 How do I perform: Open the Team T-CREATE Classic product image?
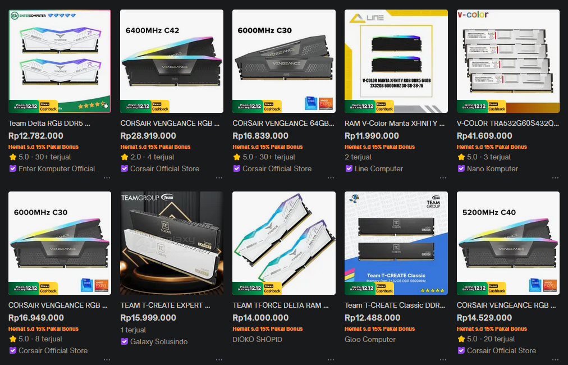click(x=396, y=243)
